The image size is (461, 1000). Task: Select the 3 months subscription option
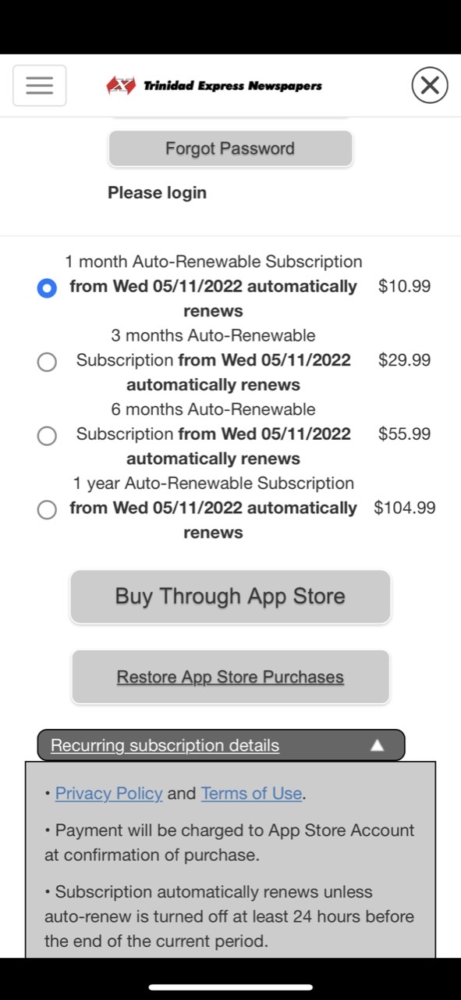pyautogui.click(x=47, y=362)
